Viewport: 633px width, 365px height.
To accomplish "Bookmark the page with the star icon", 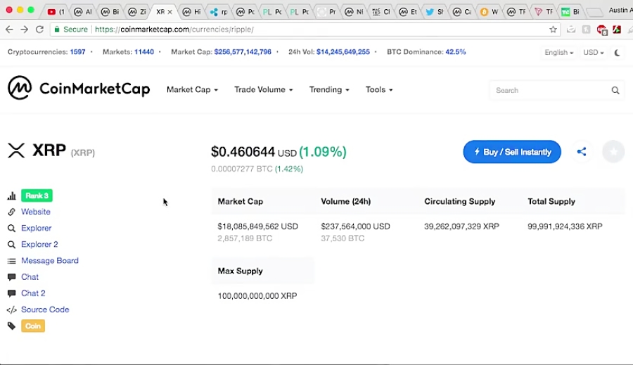I will tap(553, 29).
